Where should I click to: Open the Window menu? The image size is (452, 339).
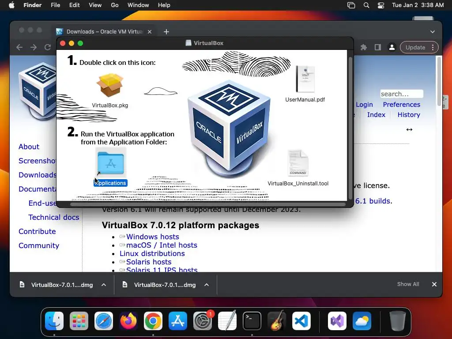[x=138, y=5]
